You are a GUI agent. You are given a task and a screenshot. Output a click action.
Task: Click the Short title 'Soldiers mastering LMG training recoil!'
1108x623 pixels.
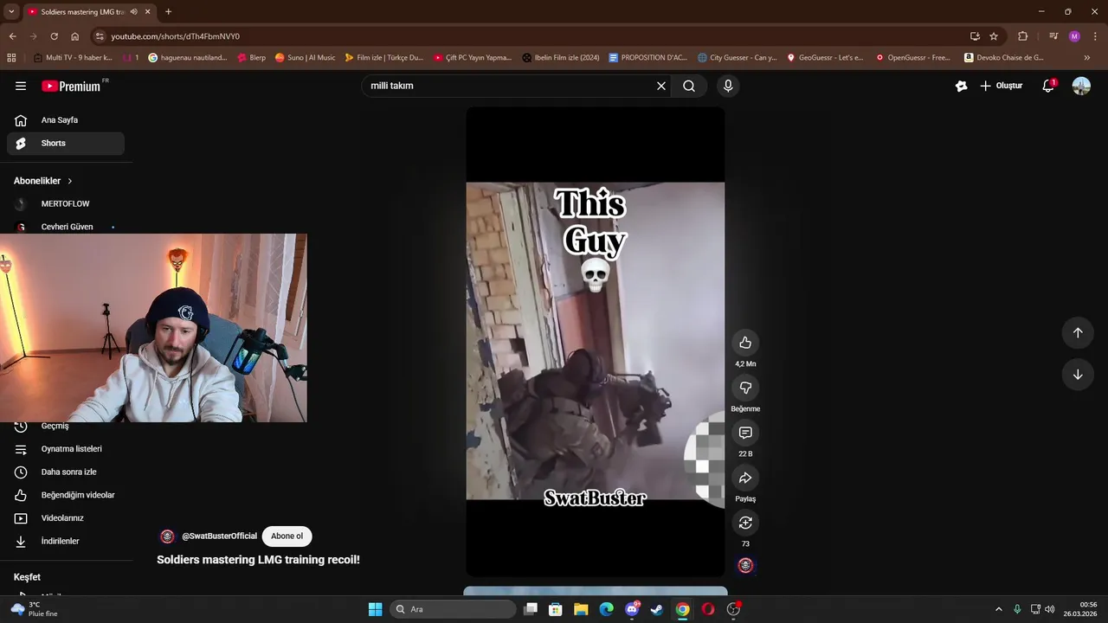258,560
